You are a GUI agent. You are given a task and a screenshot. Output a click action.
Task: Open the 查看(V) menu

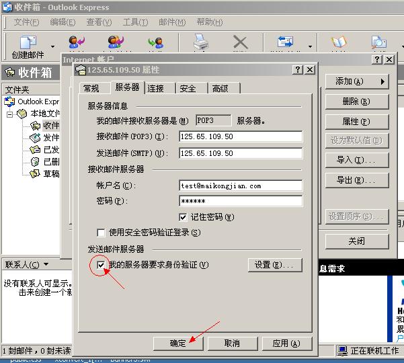point(99,22)
